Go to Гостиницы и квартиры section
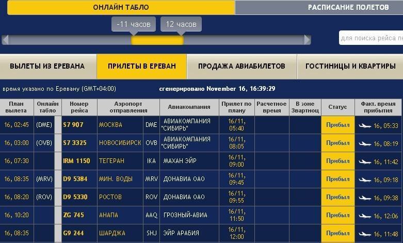 click(x=350, y=66)
